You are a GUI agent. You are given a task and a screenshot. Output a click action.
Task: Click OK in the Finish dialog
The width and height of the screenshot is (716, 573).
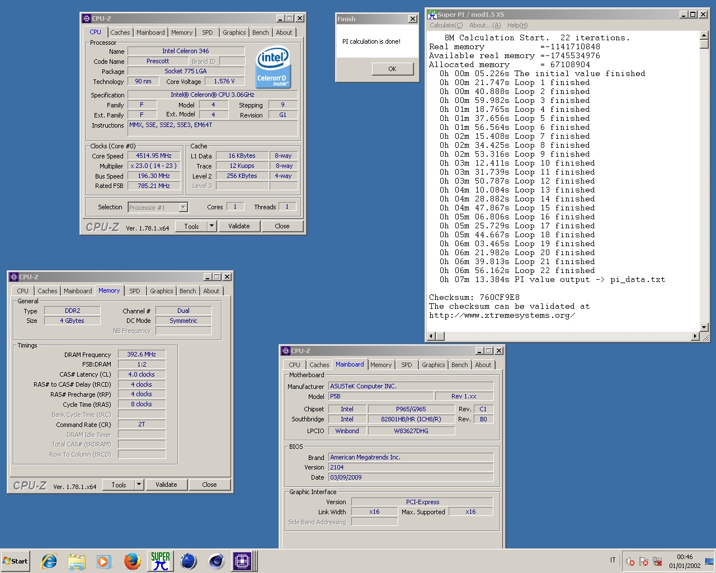(x=392, y=69)
